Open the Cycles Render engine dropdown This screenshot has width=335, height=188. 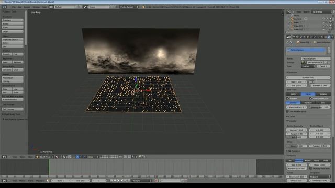(129, 7)
